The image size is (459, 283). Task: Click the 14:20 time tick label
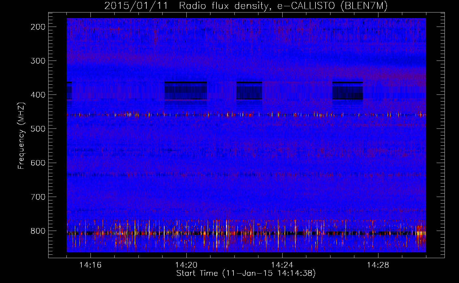pyautogui.click(x=186, y=265)
